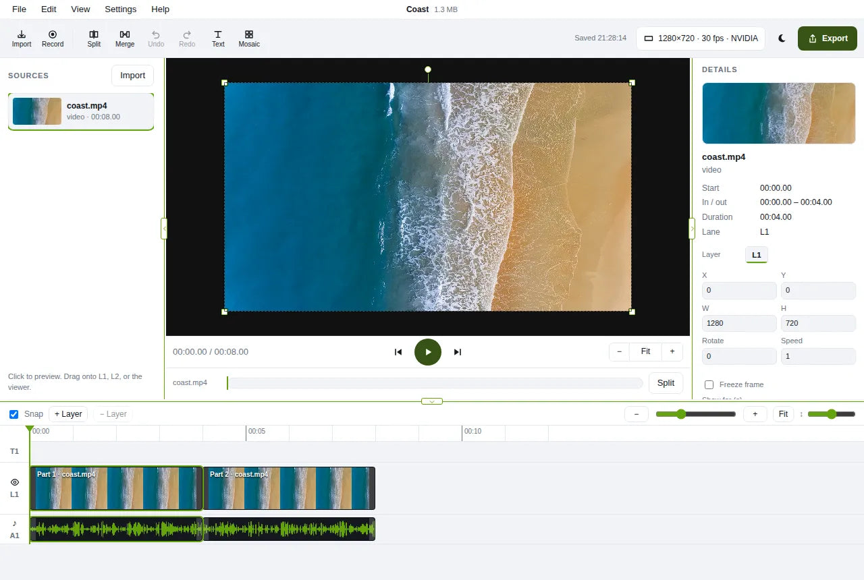Zoom in the viewer with plus button
Viewport: 864px width, 580px height.
tap(672, 351)
